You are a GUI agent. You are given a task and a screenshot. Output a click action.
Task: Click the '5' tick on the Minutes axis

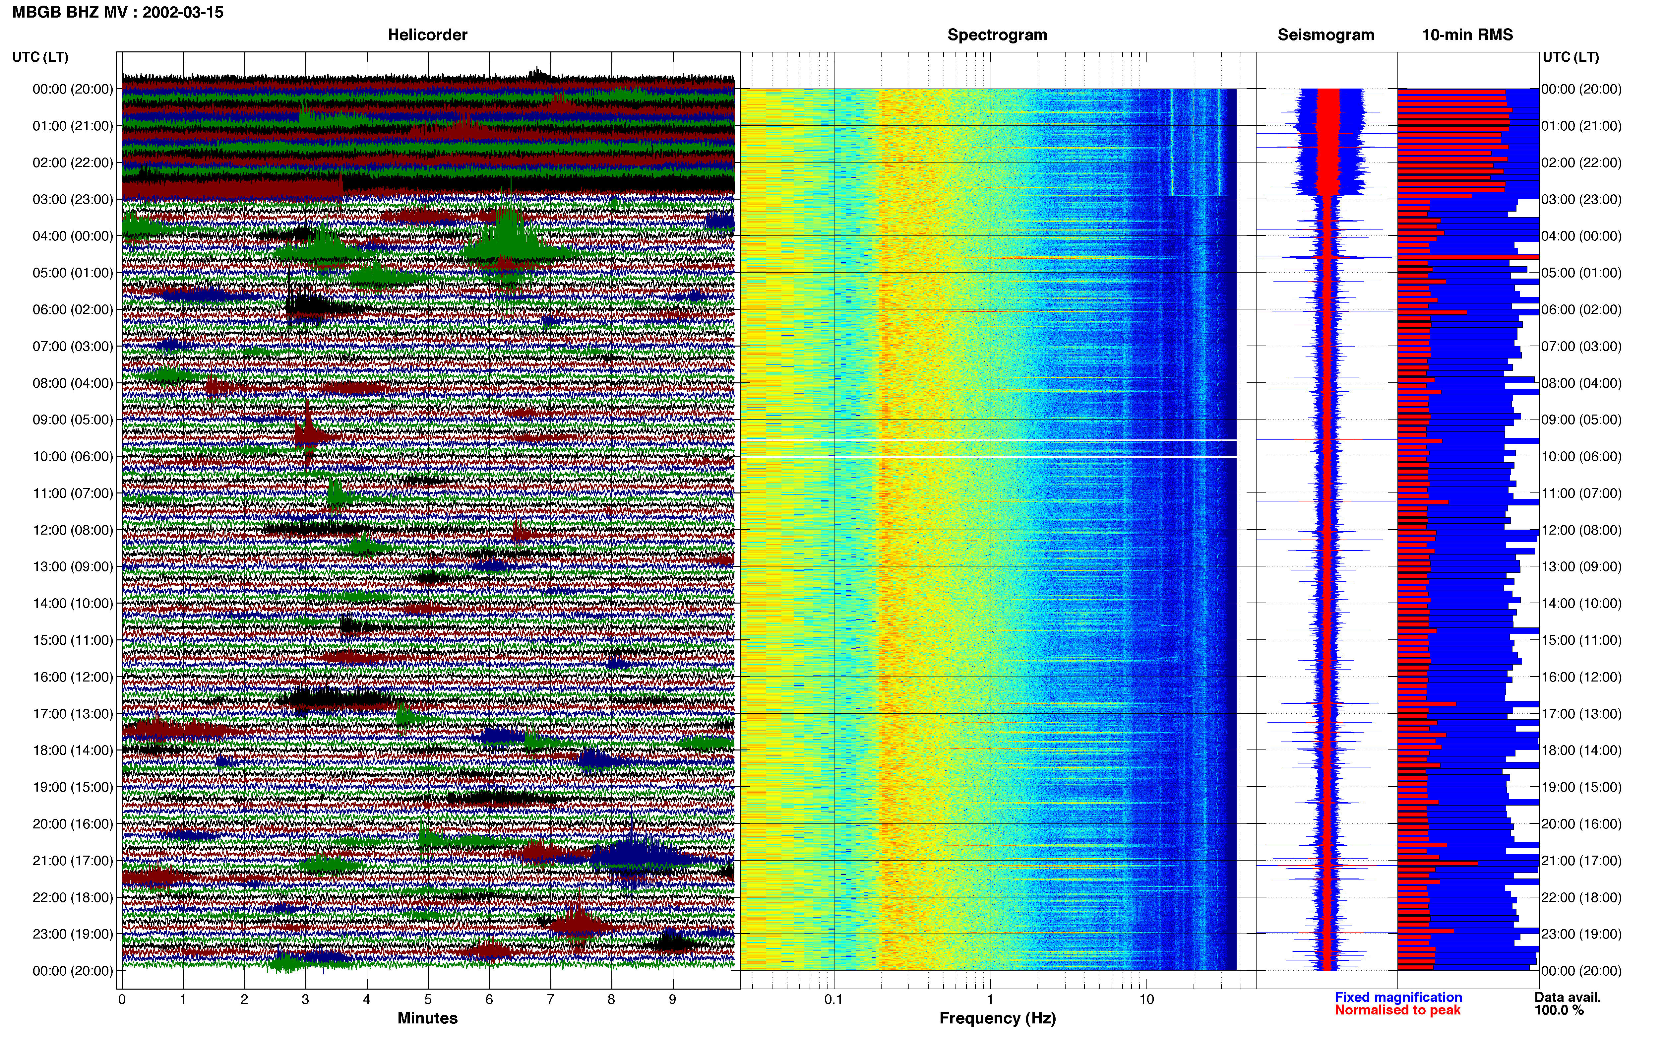(428, 1000)
